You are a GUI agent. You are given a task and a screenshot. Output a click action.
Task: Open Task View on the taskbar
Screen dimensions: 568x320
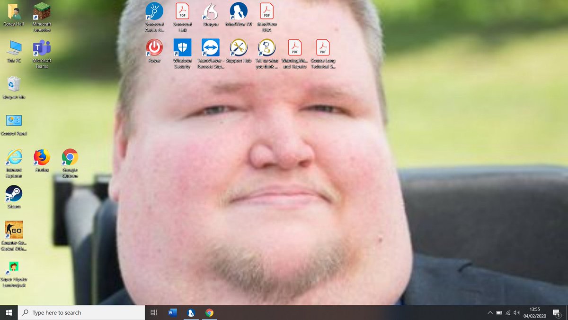point(153,312)
